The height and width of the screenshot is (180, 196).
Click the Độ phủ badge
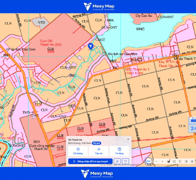click(x=97, y=143)
